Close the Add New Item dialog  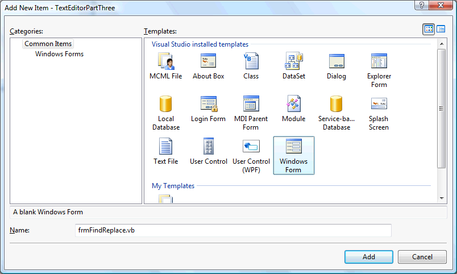click(441, 5)
